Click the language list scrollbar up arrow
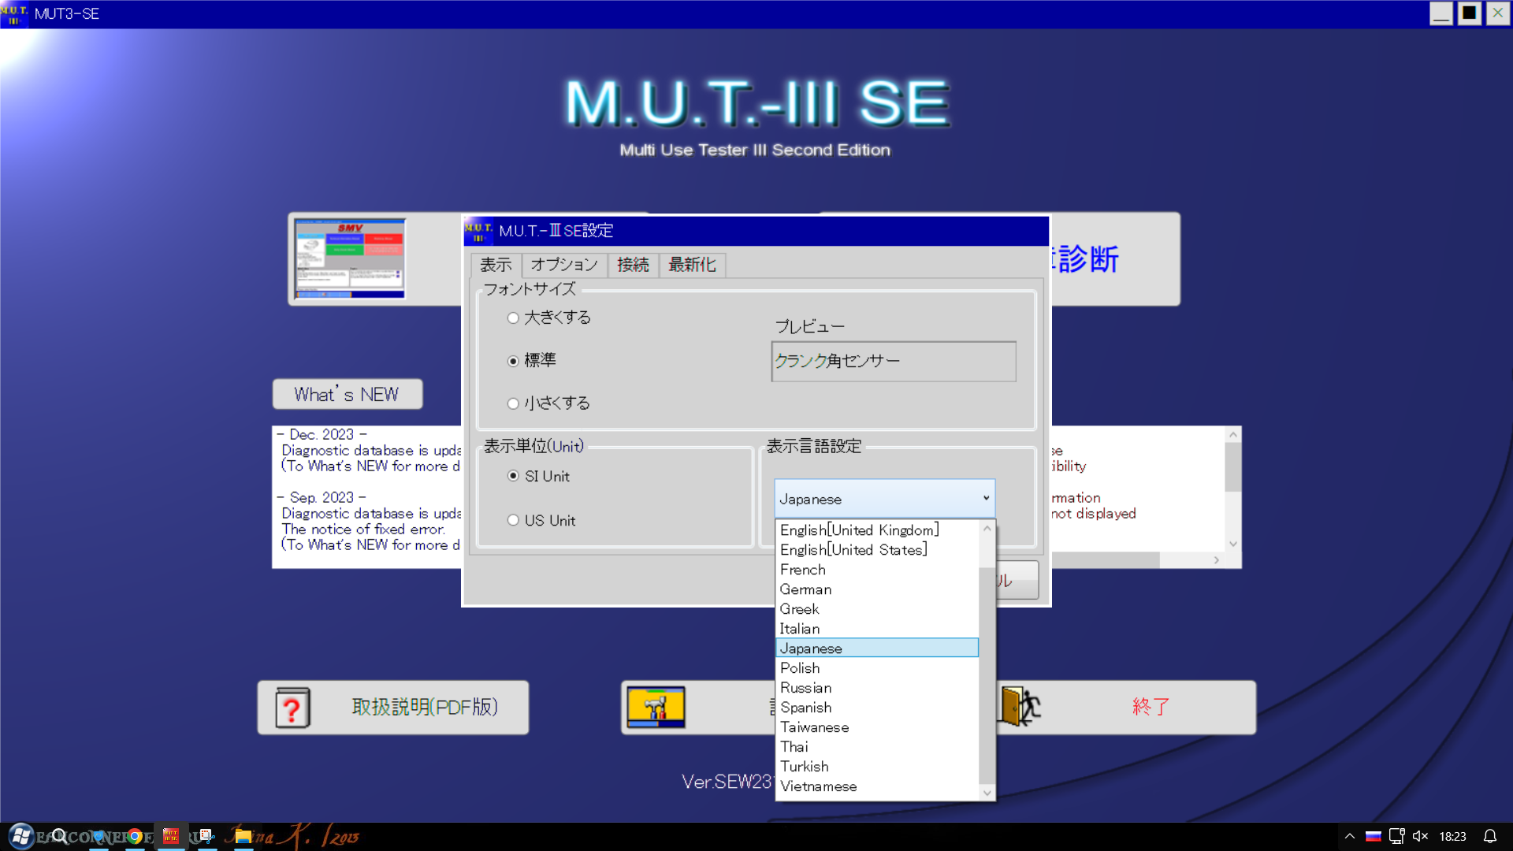Viewport: 1513px width, 851px height. coord(987,529)
